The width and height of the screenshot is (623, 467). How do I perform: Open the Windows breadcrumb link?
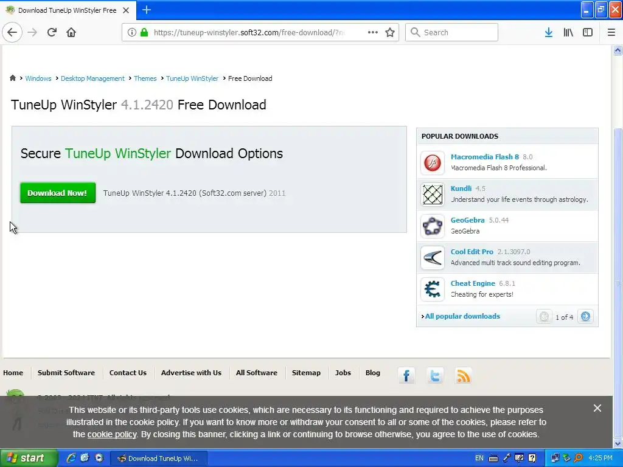pyautogui.click(x=38, y=78)
